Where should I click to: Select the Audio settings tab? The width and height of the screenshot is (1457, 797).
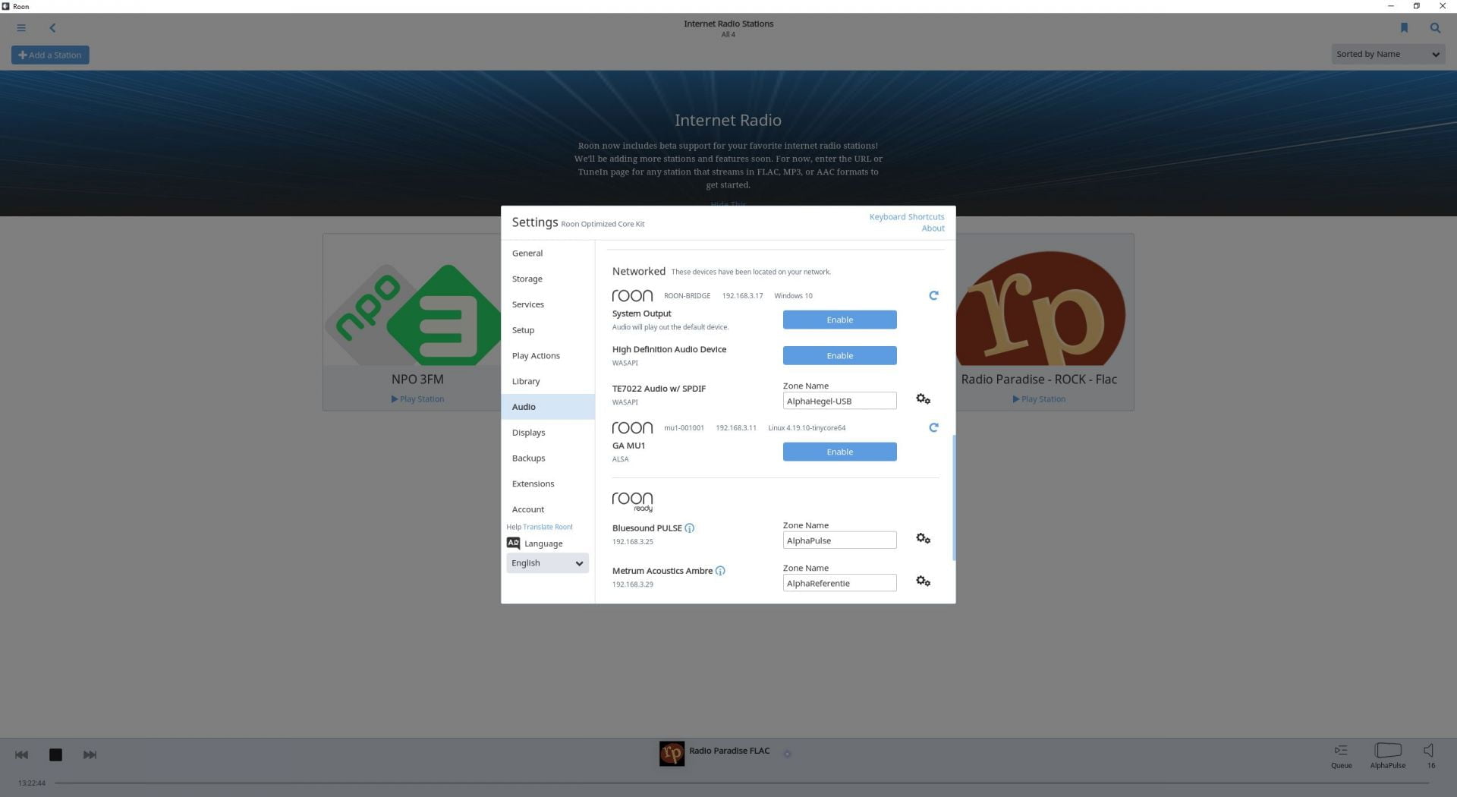(x=547, y=407)
